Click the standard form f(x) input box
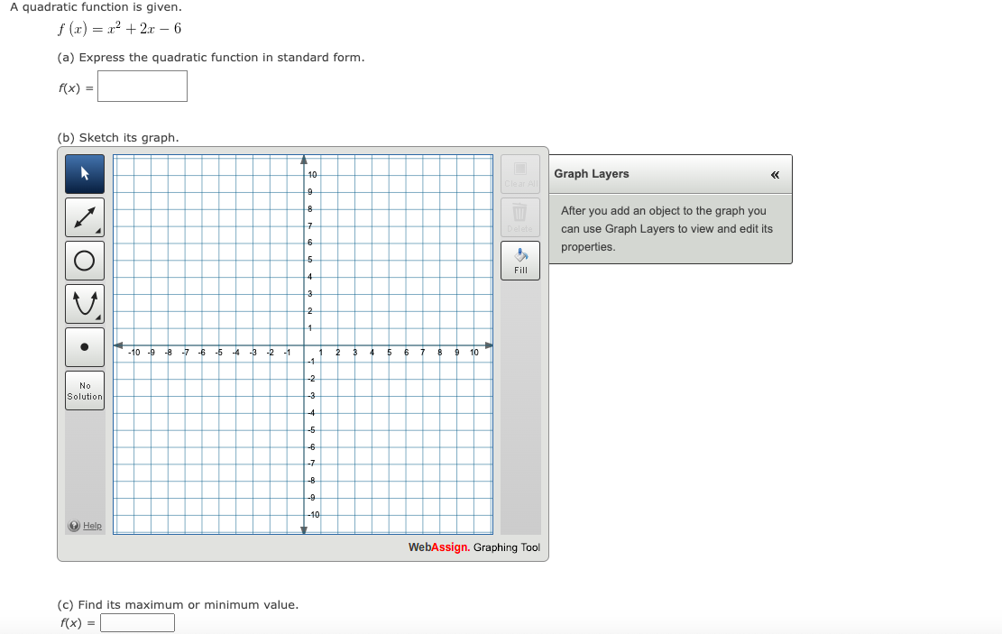The height and width of the screenshot is (634, 1002). click(142, 87)
